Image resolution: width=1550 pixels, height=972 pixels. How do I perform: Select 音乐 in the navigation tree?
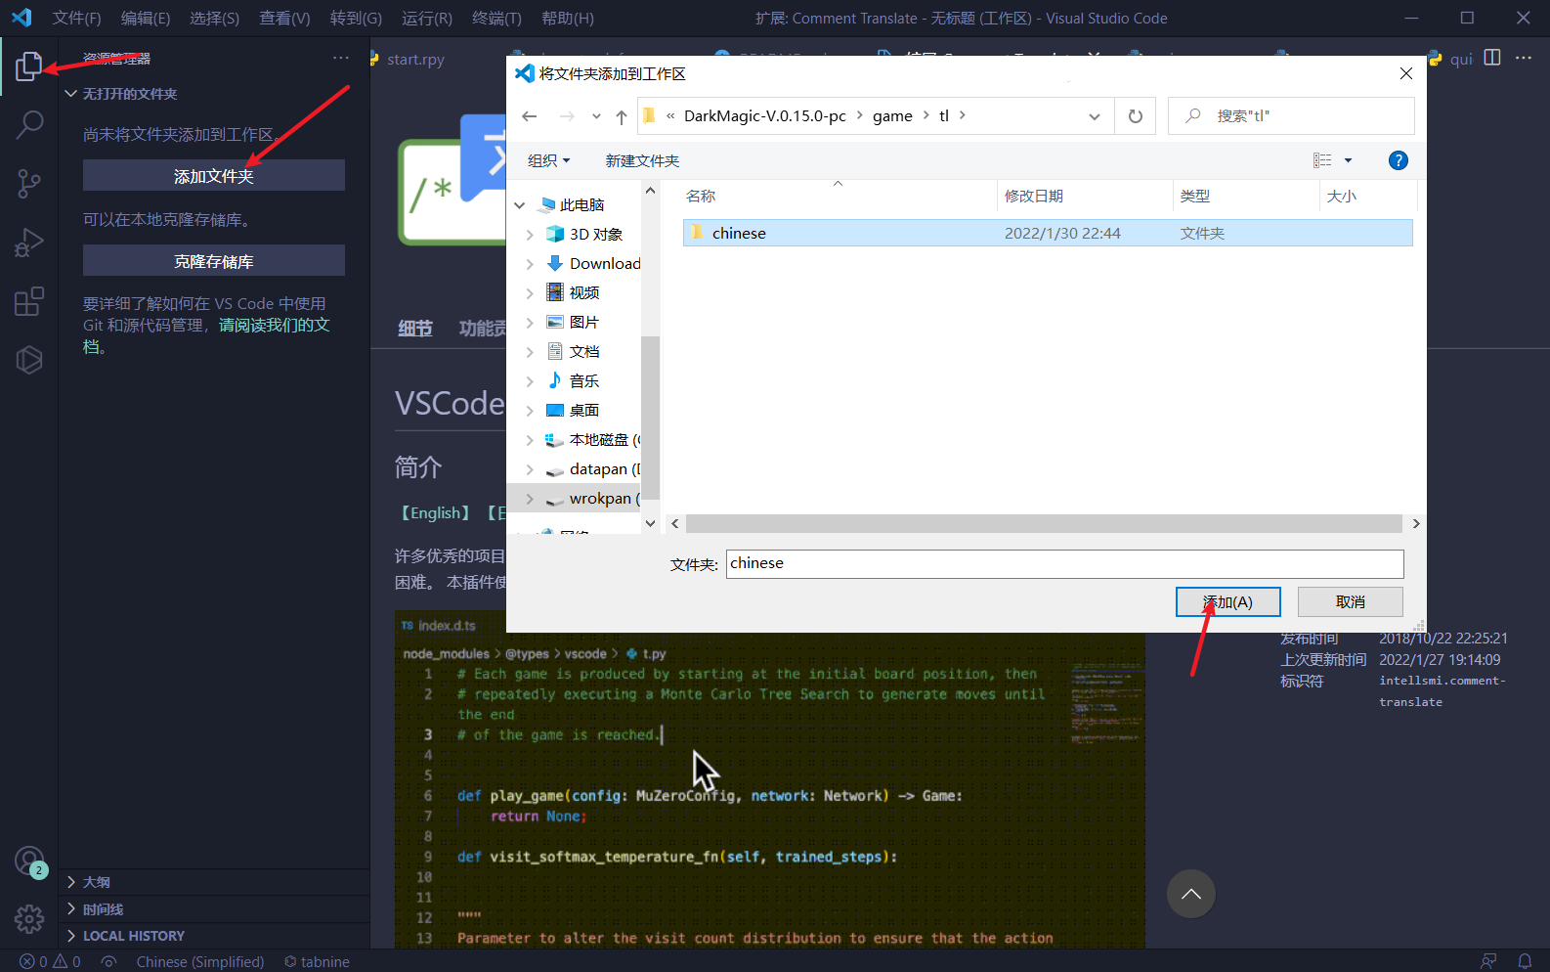[x=584, y=381]
